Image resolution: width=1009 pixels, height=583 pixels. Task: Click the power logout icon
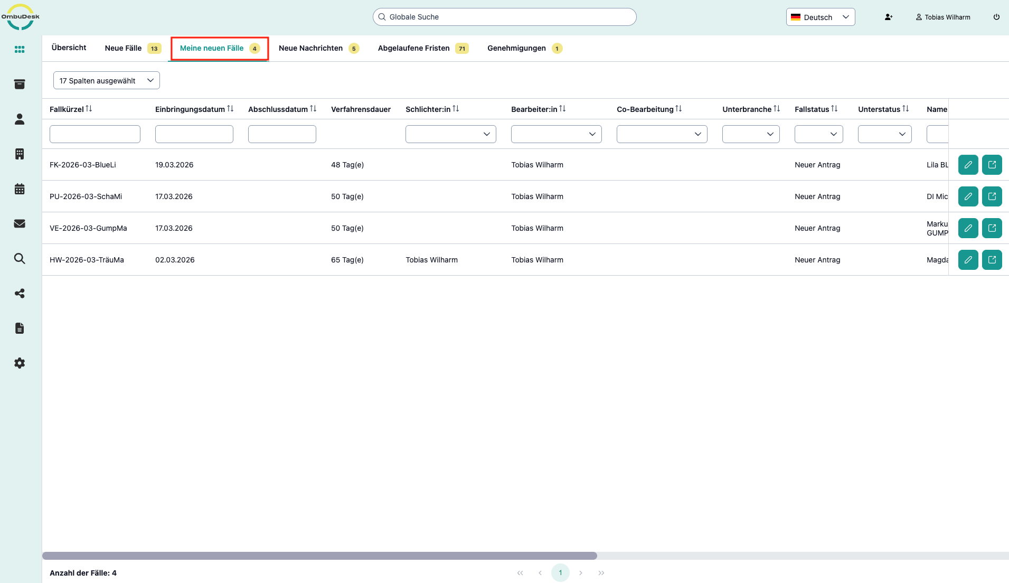coord(996,17)
